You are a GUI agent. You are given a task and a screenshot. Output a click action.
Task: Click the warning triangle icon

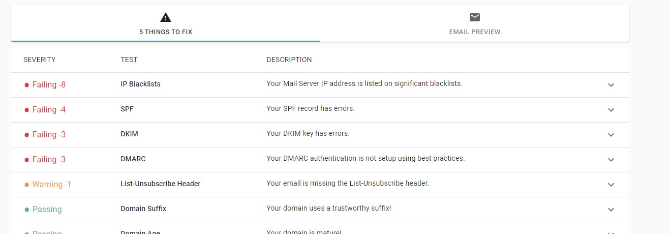click(166, 17)
